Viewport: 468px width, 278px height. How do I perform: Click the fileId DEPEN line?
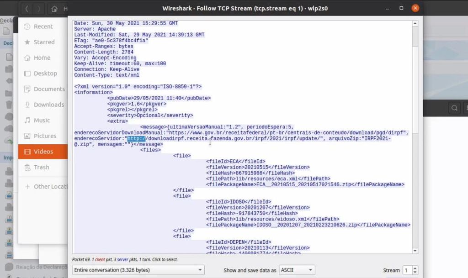click(239, 242)
